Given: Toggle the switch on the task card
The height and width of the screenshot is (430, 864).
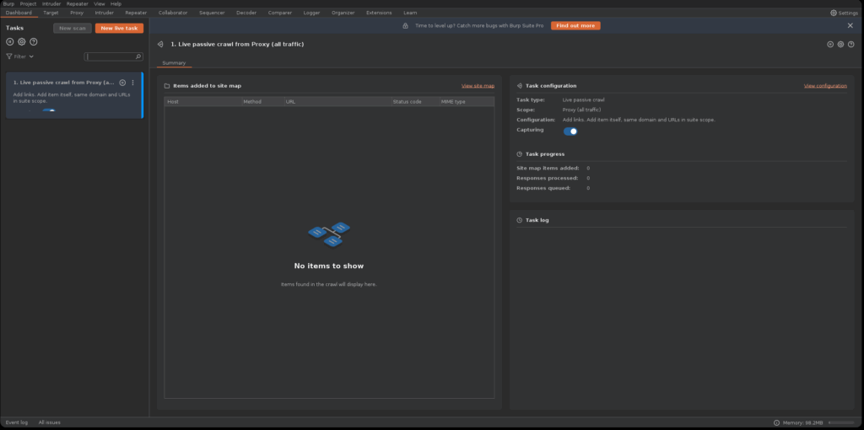Looking at the screenshot, I should (49, 110).
